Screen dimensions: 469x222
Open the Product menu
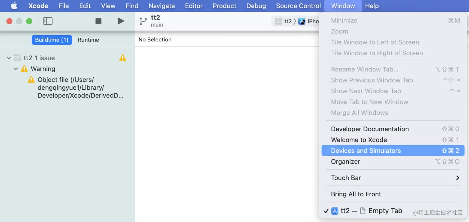pos(225,6)
